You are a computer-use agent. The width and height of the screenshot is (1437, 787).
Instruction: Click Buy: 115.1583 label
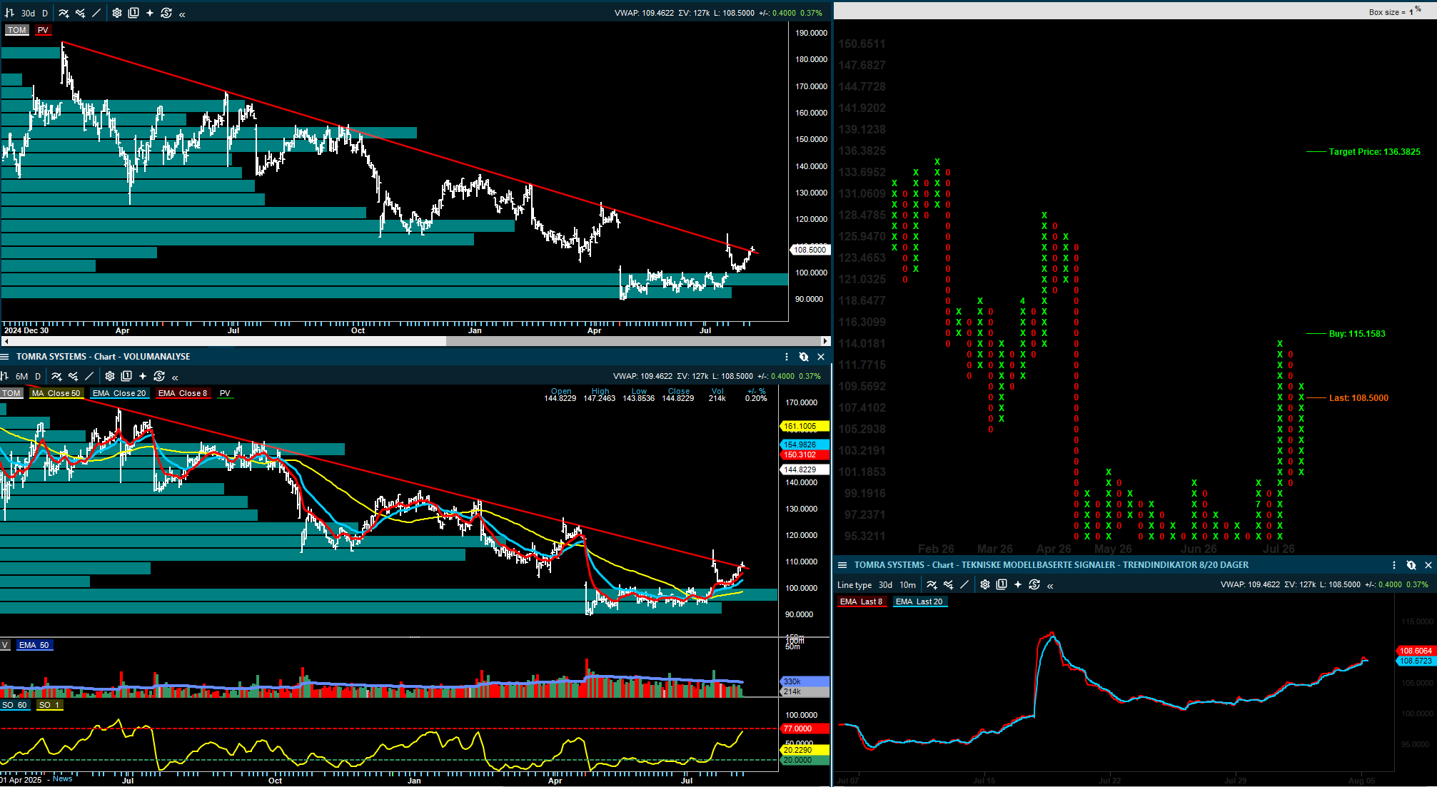pos(1356,334)
